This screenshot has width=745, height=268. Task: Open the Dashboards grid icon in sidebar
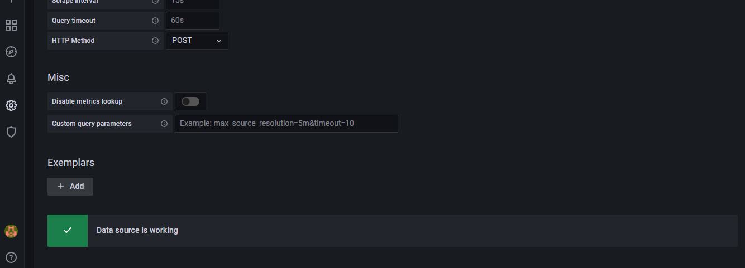click(11, 25)
